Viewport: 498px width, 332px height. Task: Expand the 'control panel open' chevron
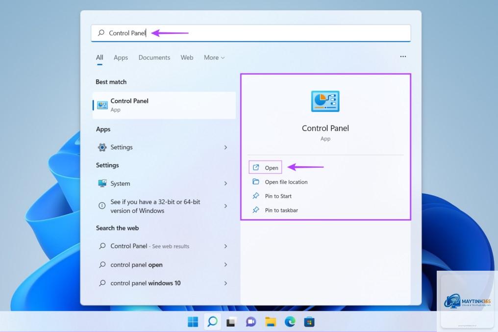(x=225, y=265)
